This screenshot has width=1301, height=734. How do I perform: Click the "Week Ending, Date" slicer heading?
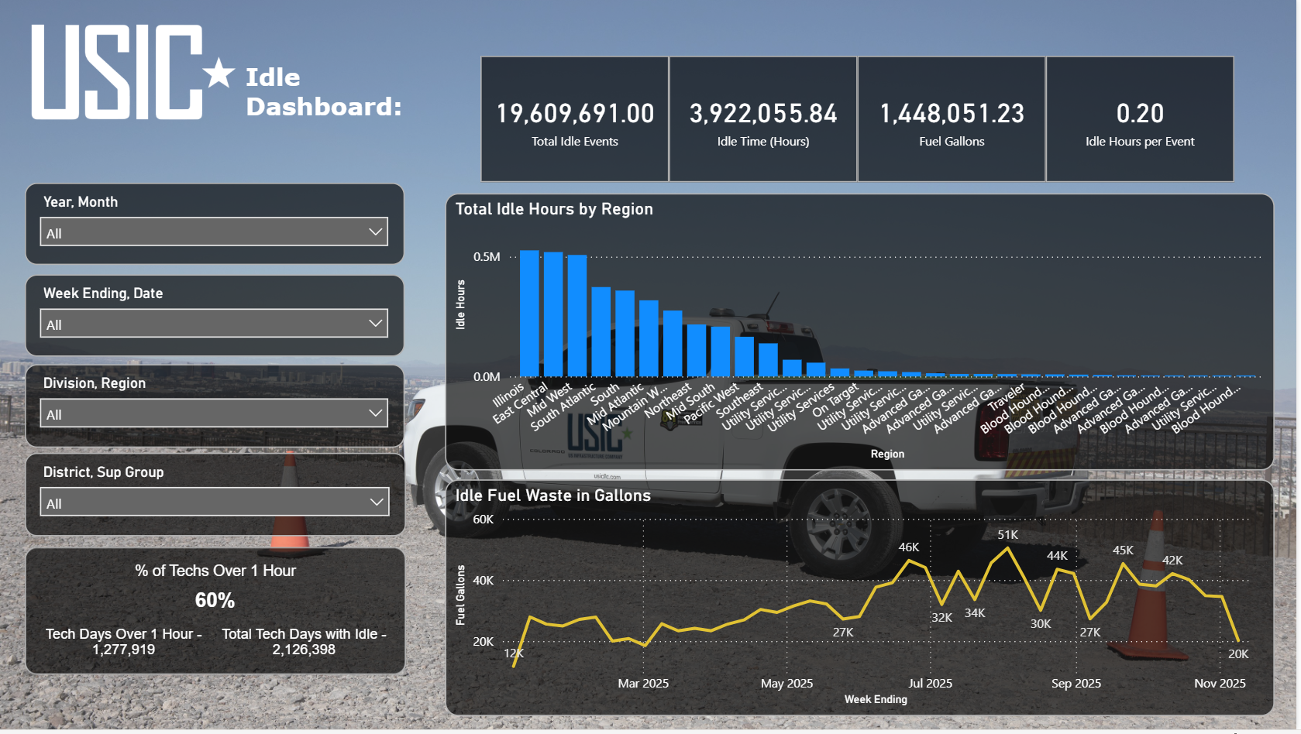tap(103, 293)
